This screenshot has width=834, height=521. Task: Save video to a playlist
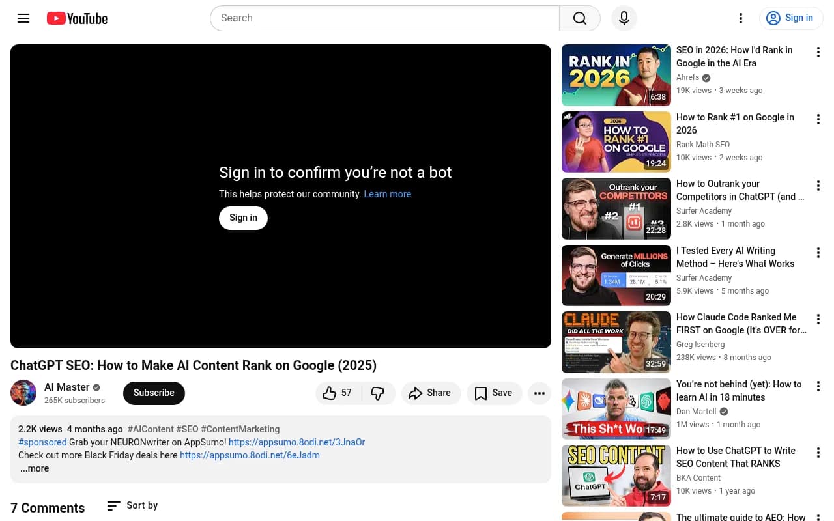click(493, 393)
